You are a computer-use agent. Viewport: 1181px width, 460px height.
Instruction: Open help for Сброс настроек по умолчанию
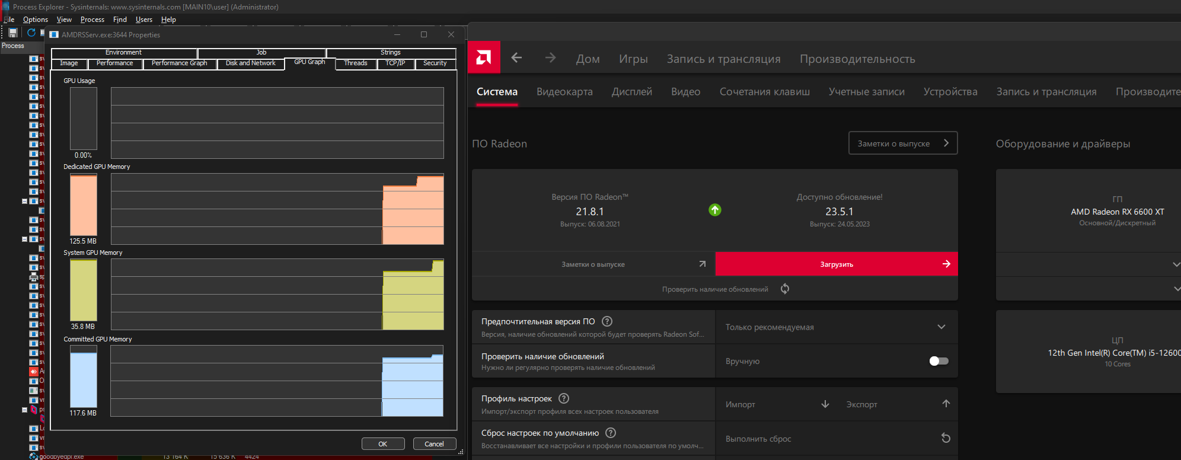click(x=611, y=433)
